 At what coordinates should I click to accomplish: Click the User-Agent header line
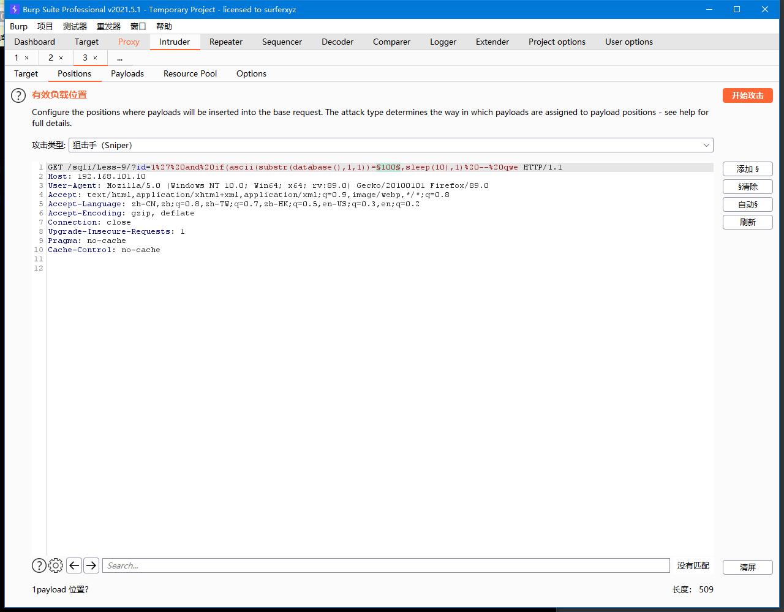coord(268,185)
